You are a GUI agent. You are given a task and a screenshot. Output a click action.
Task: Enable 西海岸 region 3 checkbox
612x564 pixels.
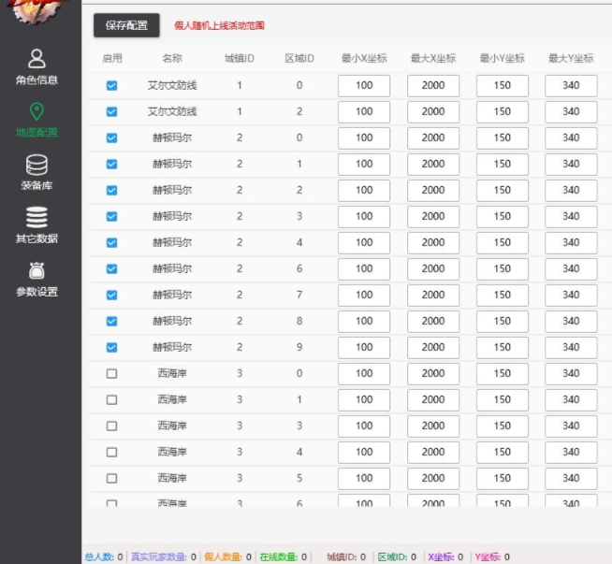click(x=111, y=426)
